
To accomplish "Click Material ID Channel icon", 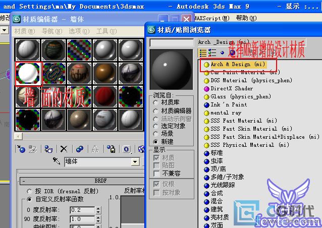I will [127, 149].
